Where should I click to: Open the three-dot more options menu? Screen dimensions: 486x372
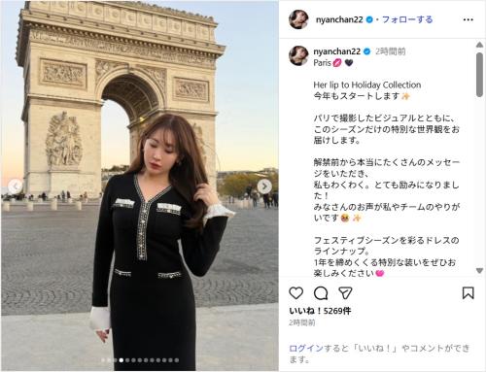pos(469,19)
